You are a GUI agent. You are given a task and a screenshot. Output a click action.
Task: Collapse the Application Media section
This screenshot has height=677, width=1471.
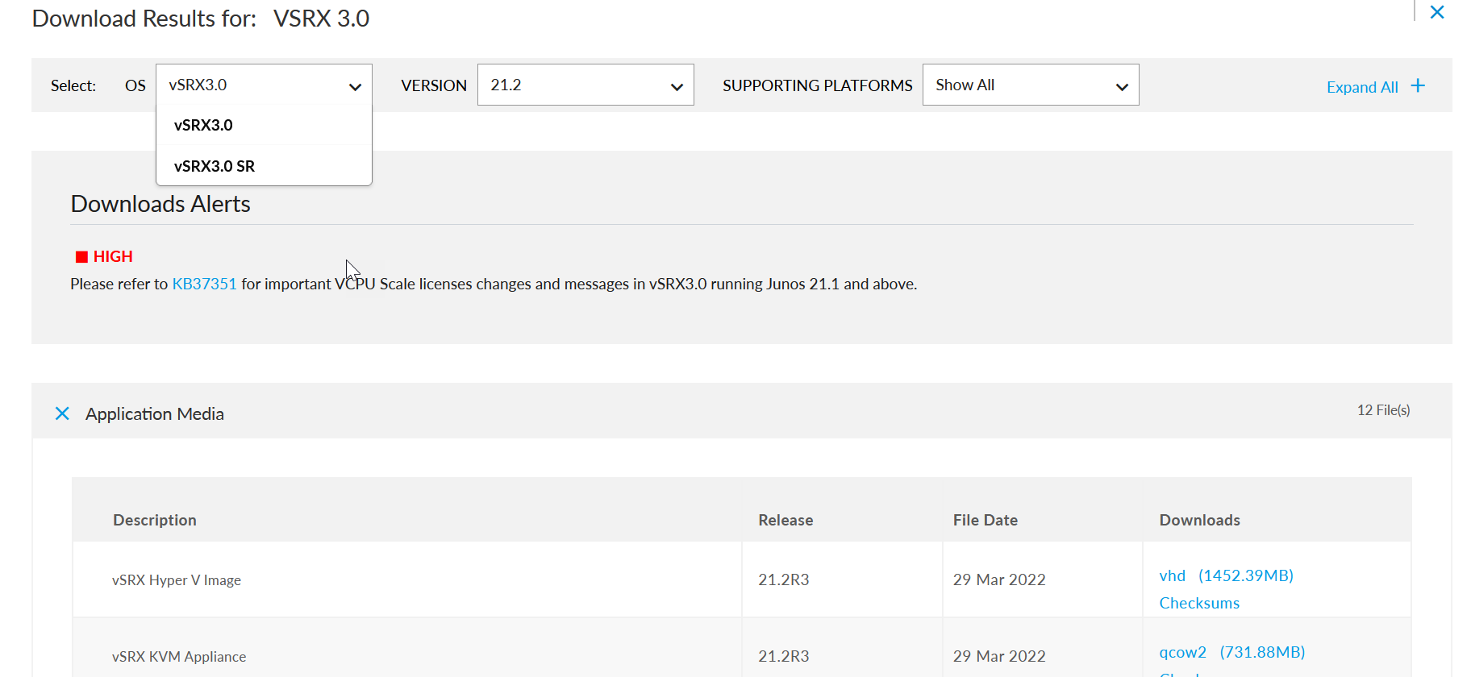tap(62, 413)
